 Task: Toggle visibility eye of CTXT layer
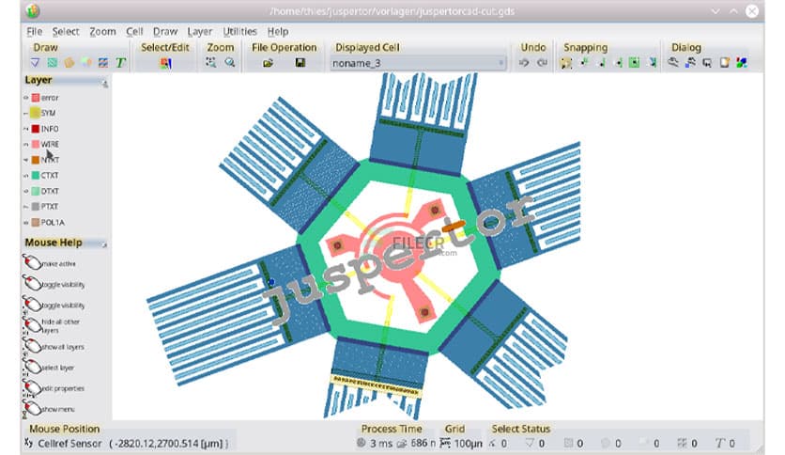pos(26,176)
